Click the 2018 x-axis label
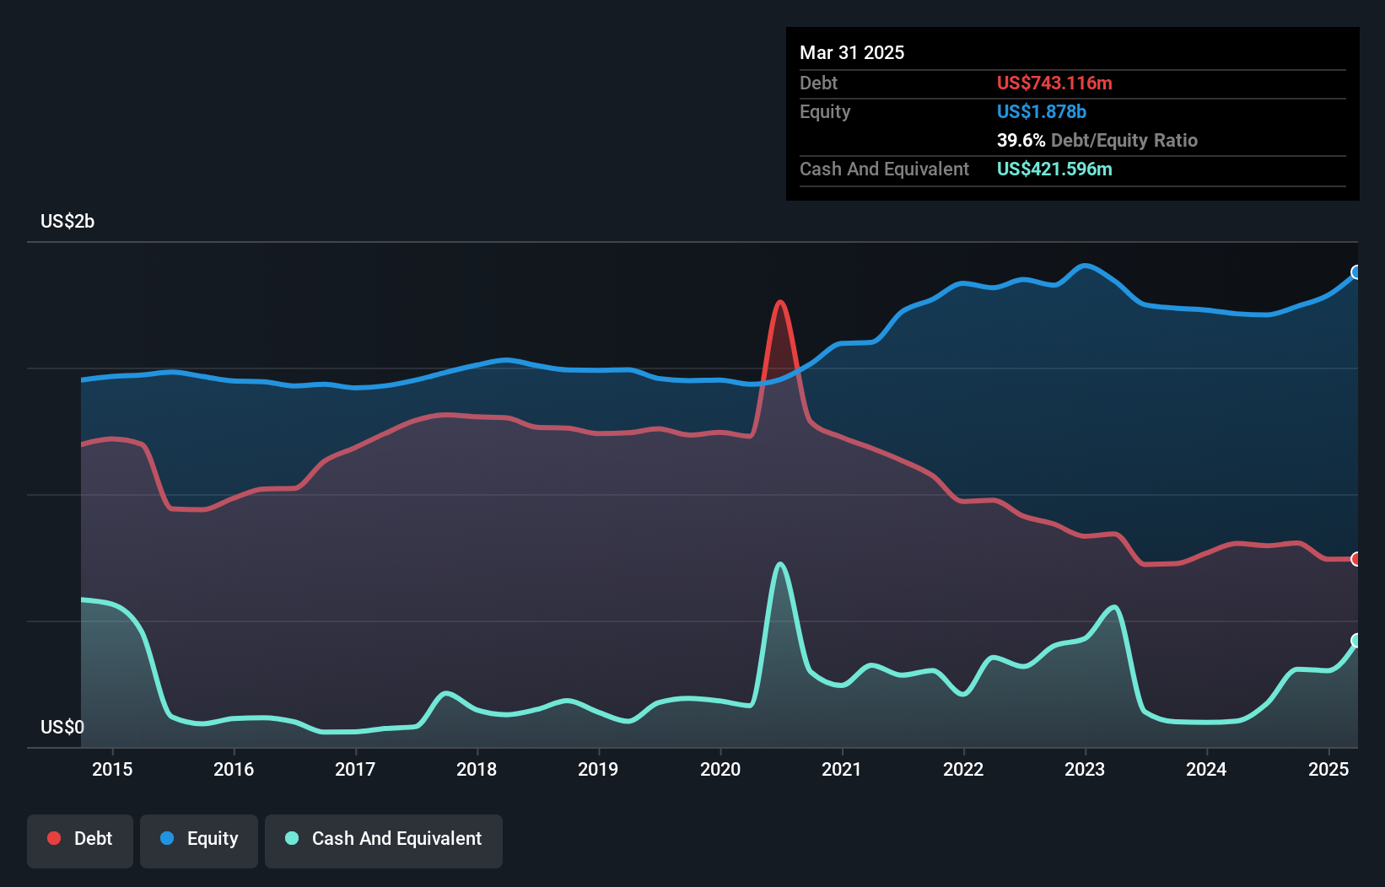Screen dimensions: 1385x887 477,769
